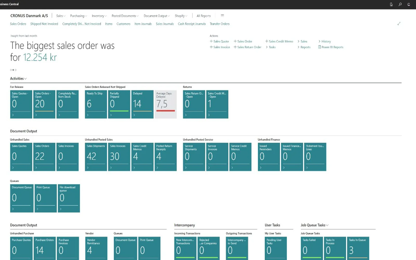The height and width of the screenshot is (260, 416).
Task: Open the search magnifier icon
Action: [x=400, y=4]
